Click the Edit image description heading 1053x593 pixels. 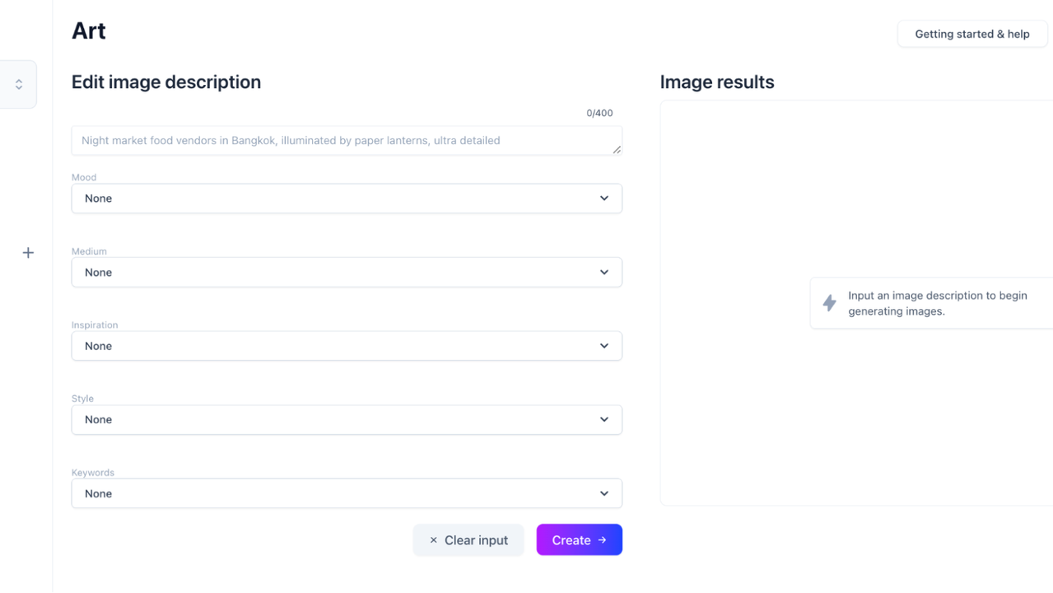click(166, 82)
